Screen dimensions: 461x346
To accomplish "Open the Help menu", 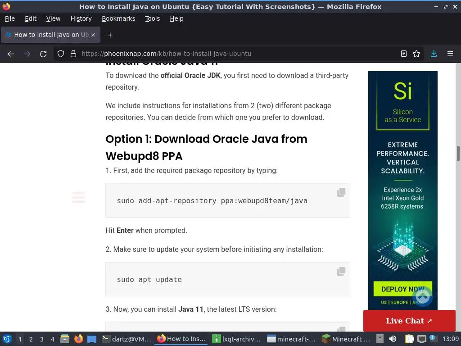I will pyautogui.click(x=176, y=18).
